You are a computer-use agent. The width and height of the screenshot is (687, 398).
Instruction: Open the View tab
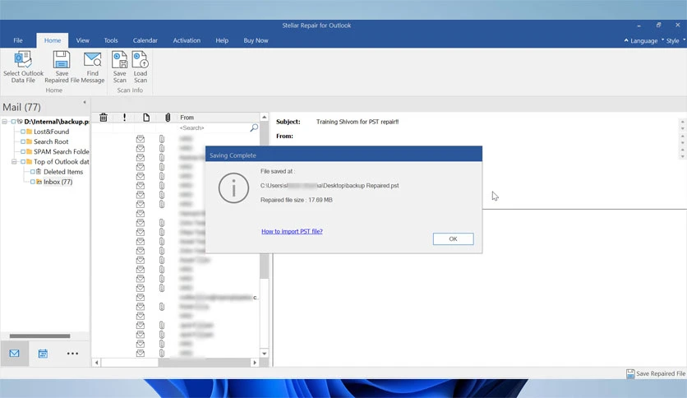[82, 40]
